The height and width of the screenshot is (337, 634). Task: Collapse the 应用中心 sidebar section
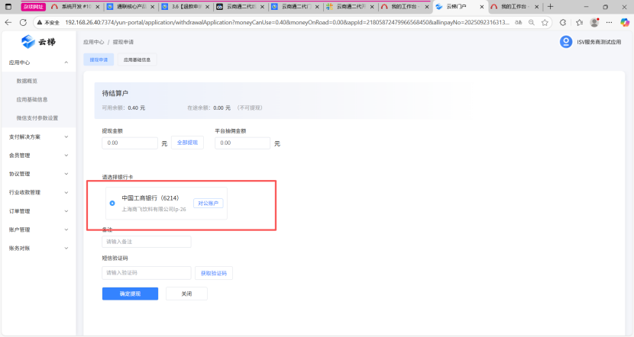(x=66, y=62)
